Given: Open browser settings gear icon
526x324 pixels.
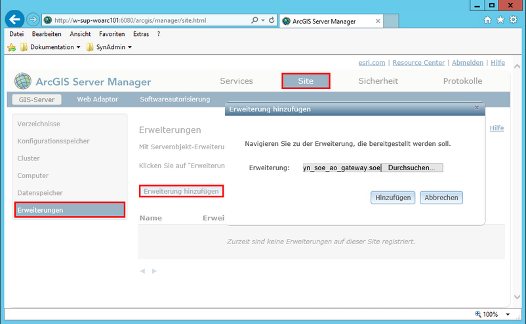Looking at the screenshot, I should pos(513,20).
